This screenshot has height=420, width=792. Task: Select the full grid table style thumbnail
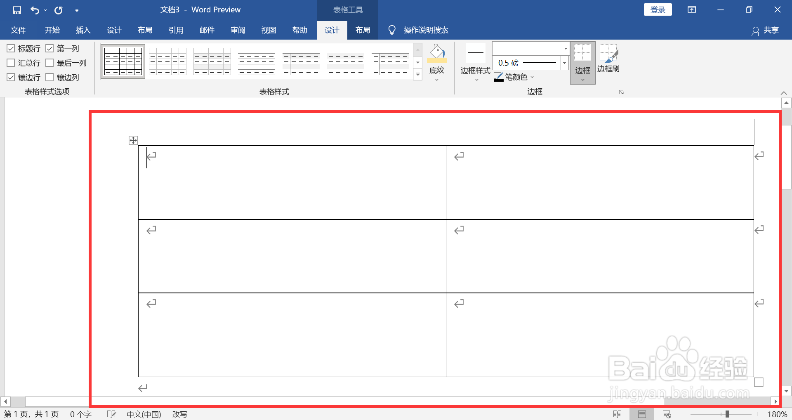pos(123,61)
